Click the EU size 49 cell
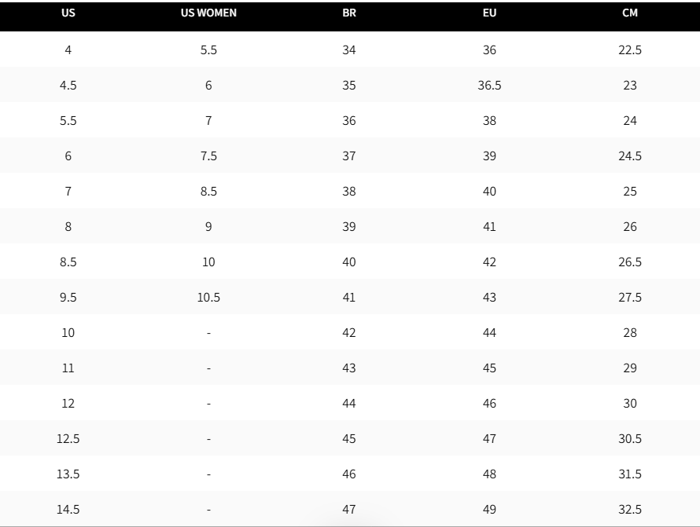The width and height of the screenshot is (700, 527). [489, 509]
